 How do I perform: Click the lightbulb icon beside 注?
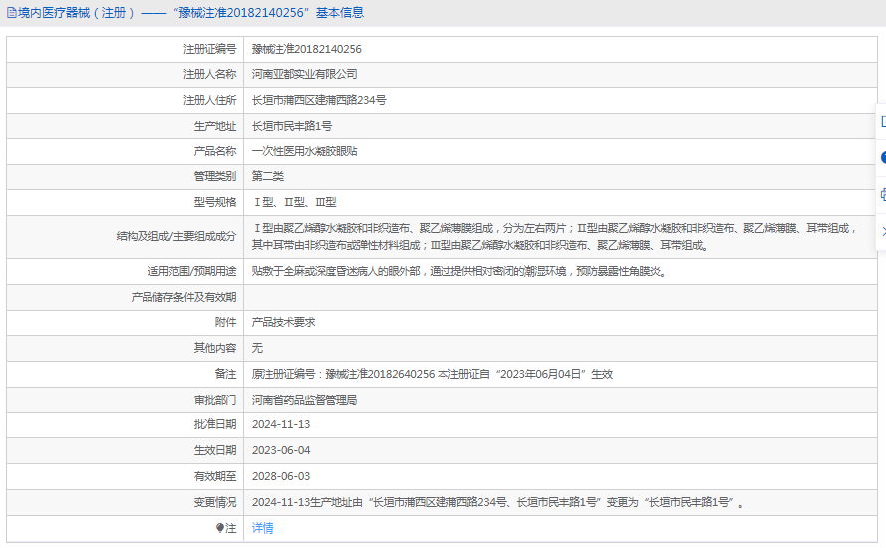point(220,529)
